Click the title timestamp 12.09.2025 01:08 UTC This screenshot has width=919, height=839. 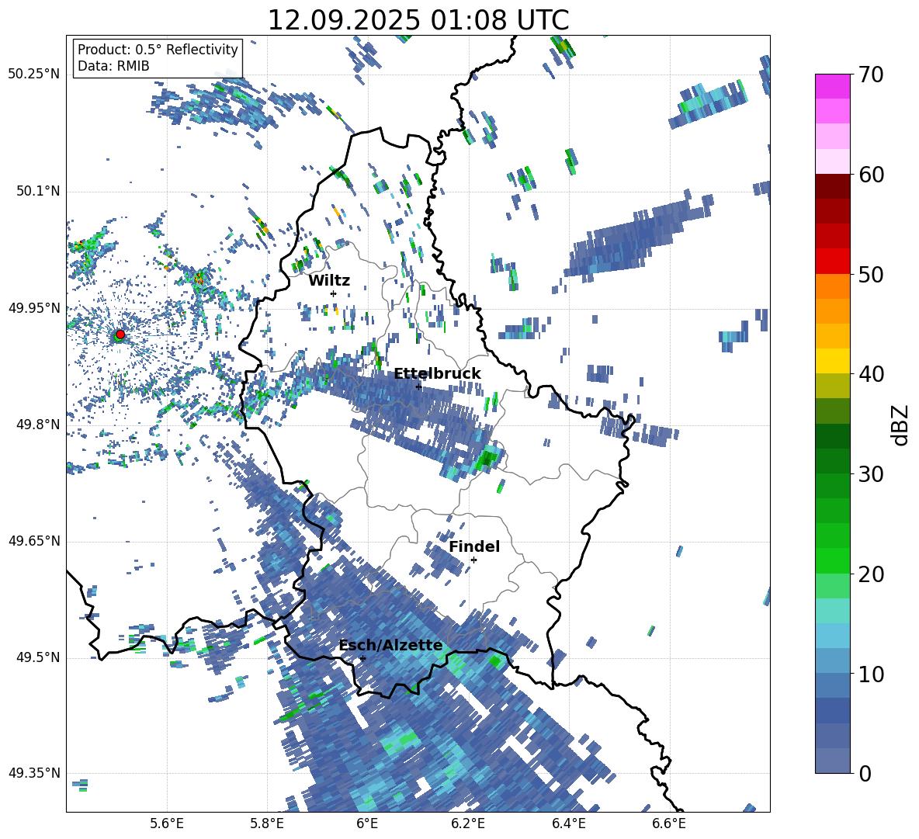pos(418,20)
